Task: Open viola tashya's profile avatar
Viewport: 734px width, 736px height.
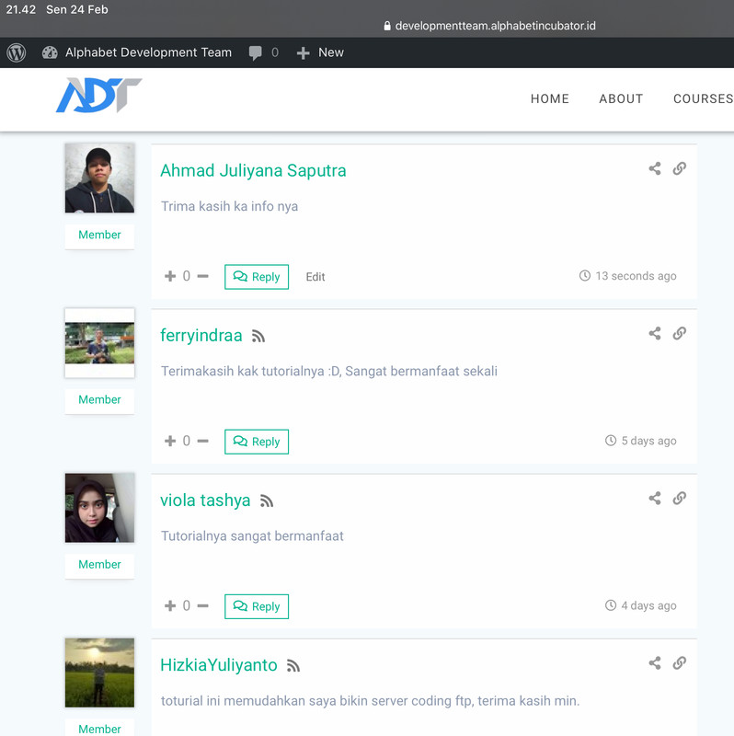Action: coord(99,508)
